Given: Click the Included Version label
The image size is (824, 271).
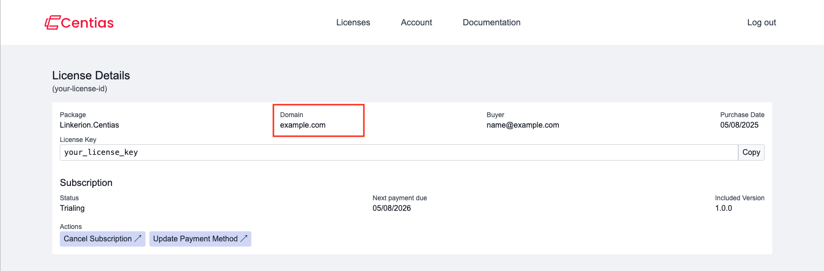Looking at the screenshot, I should [x=740, y=198].
